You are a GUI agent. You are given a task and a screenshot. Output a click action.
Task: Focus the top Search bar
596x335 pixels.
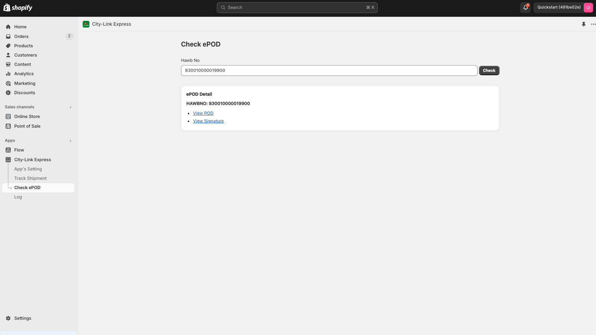coord(297,7)
